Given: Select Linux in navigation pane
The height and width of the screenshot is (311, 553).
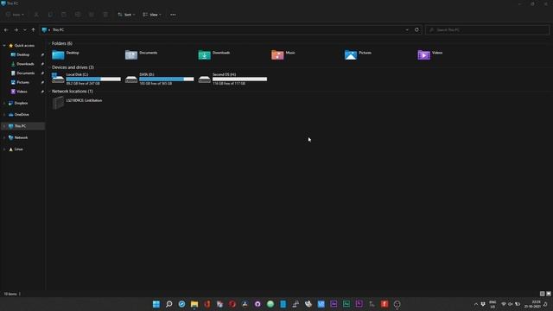Looking at the screenshot, I should point(18,149).
